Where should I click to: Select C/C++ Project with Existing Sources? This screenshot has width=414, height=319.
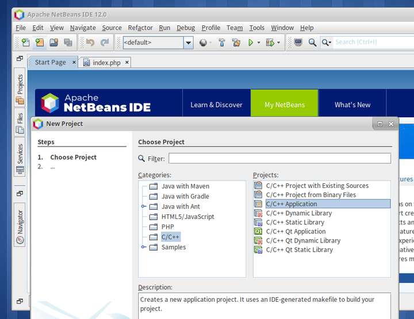coord(317,186)
